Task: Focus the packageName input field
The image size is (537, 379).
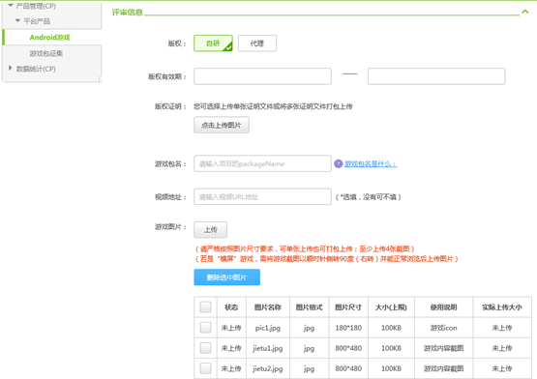Action: tap(262, 163)
